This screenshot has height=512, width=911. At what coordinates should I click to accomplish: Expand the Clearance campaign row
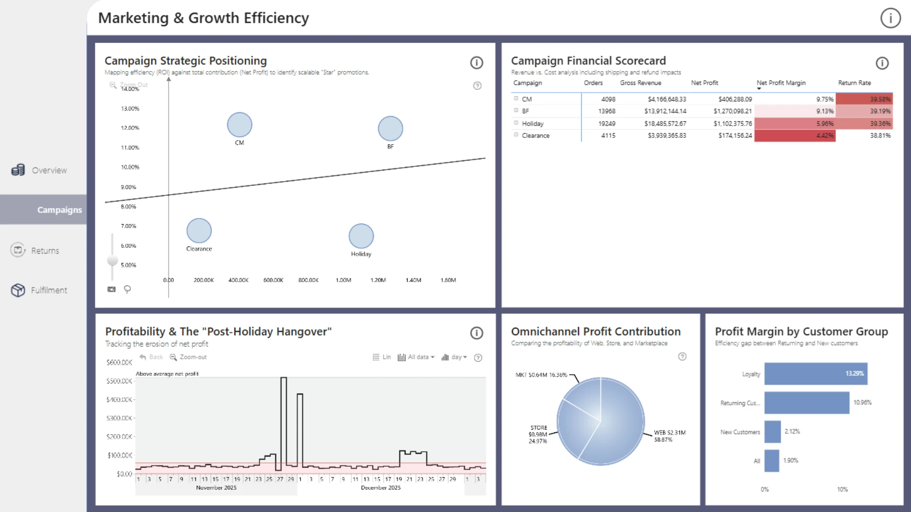pyautogui.click(x=516, y=135)
